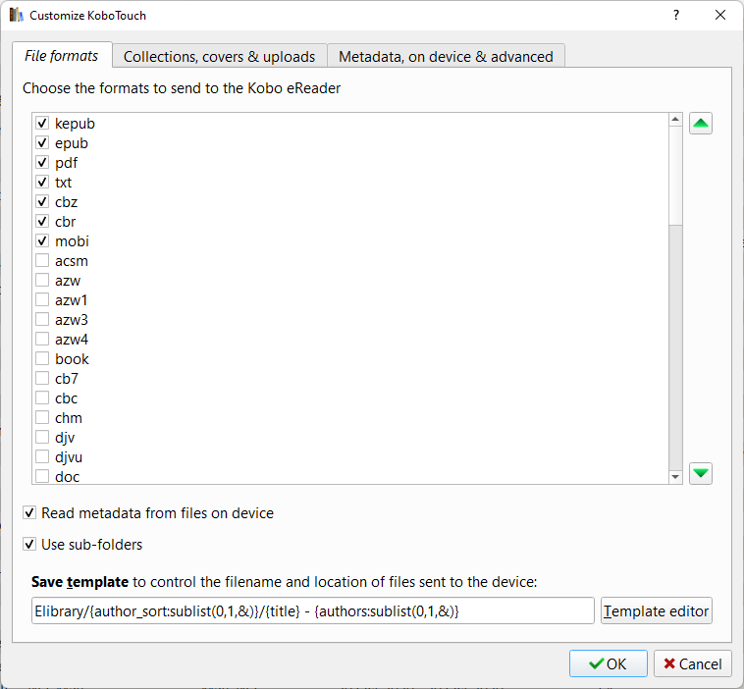Uncheck the txt format checkbox
744x689 pixels.
coord(42,183)
